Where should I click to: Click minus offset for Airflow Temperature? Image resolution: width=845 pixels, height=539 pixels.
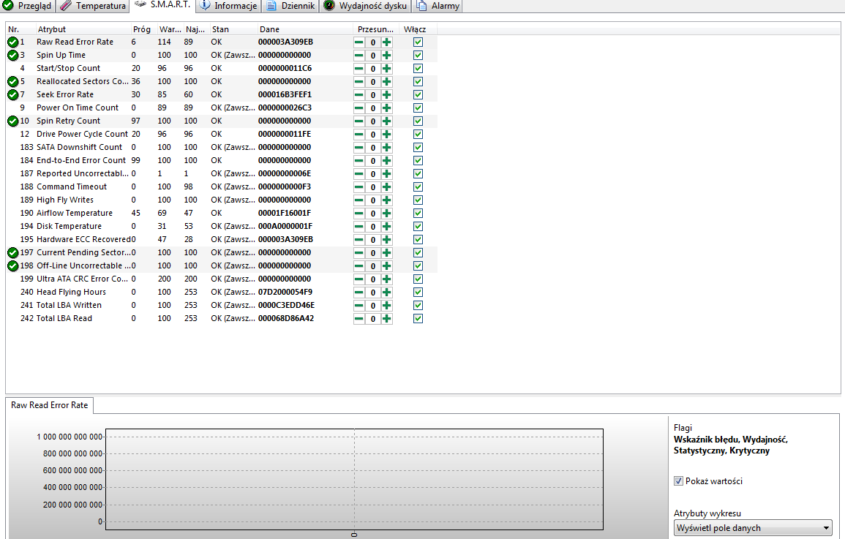point(359,214)
